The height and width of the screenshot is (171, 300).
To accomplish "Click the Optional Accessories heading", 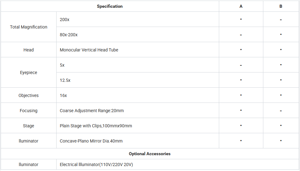I will [x=150, y=154].
